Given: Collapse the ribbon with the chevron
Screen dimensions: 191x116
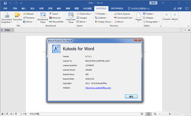Looking at the screenshot, I should point(188,26).
